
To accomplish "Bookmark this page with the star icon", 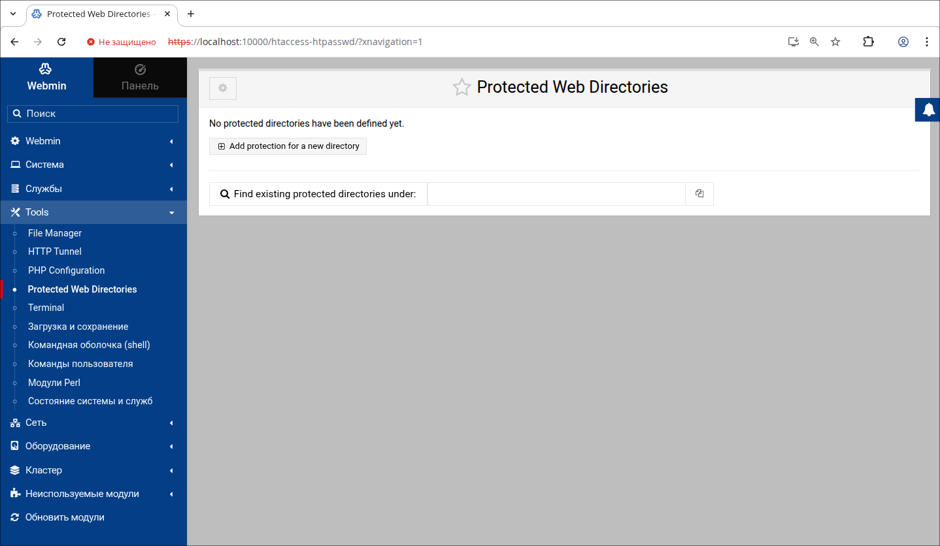I will (835, 42).
